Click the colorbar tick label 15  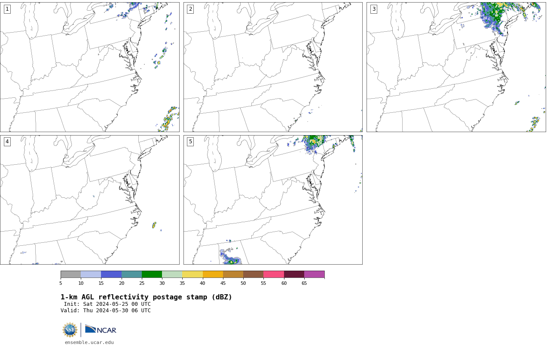click(x=101, y=283)
